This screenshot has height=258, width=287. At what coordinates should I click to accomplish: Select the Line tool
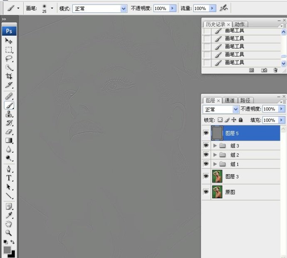click(x=9, y=196)
